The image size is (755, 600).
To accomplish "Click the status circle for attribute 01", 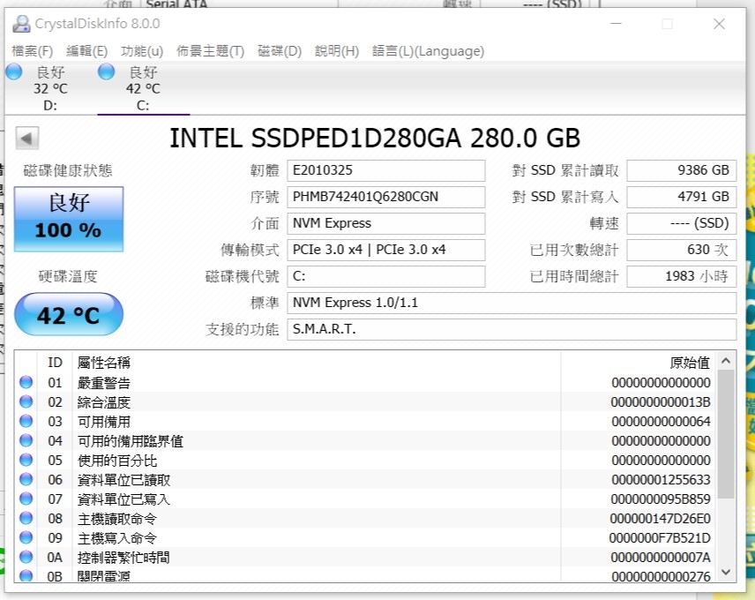I will [26, 382].
